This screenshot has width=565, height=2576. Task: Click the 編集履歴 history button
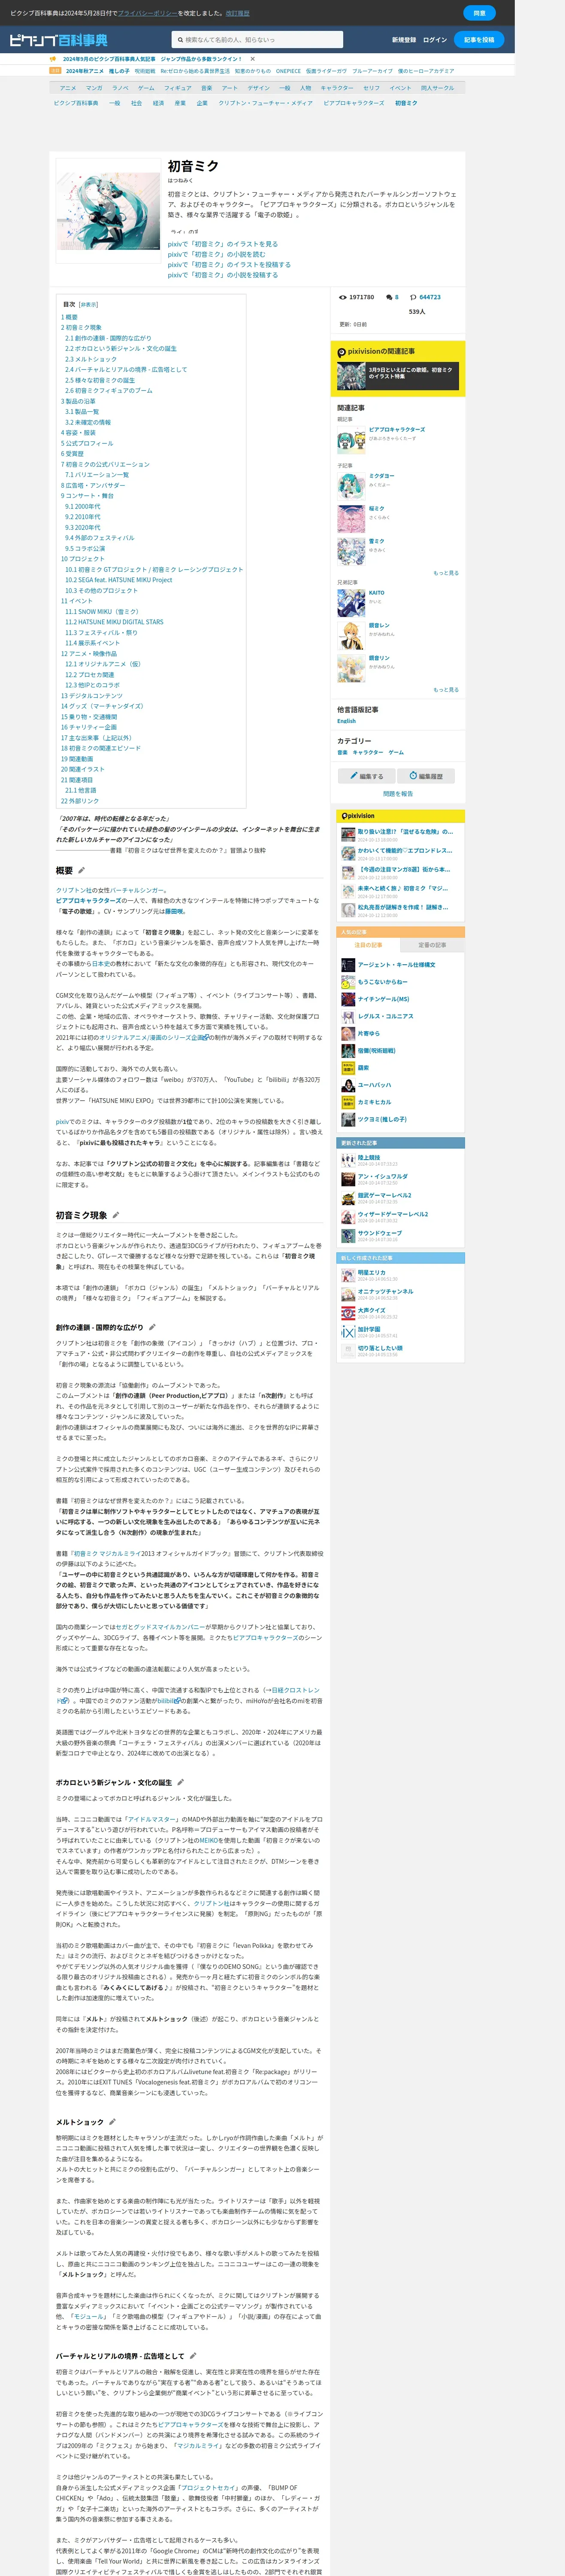pyautogui.click(x=427, y=776)
